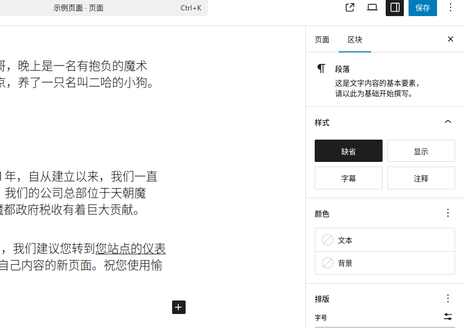Choose the 字幕 style
This screenshot has width=464, height=328.
point(348,178)
